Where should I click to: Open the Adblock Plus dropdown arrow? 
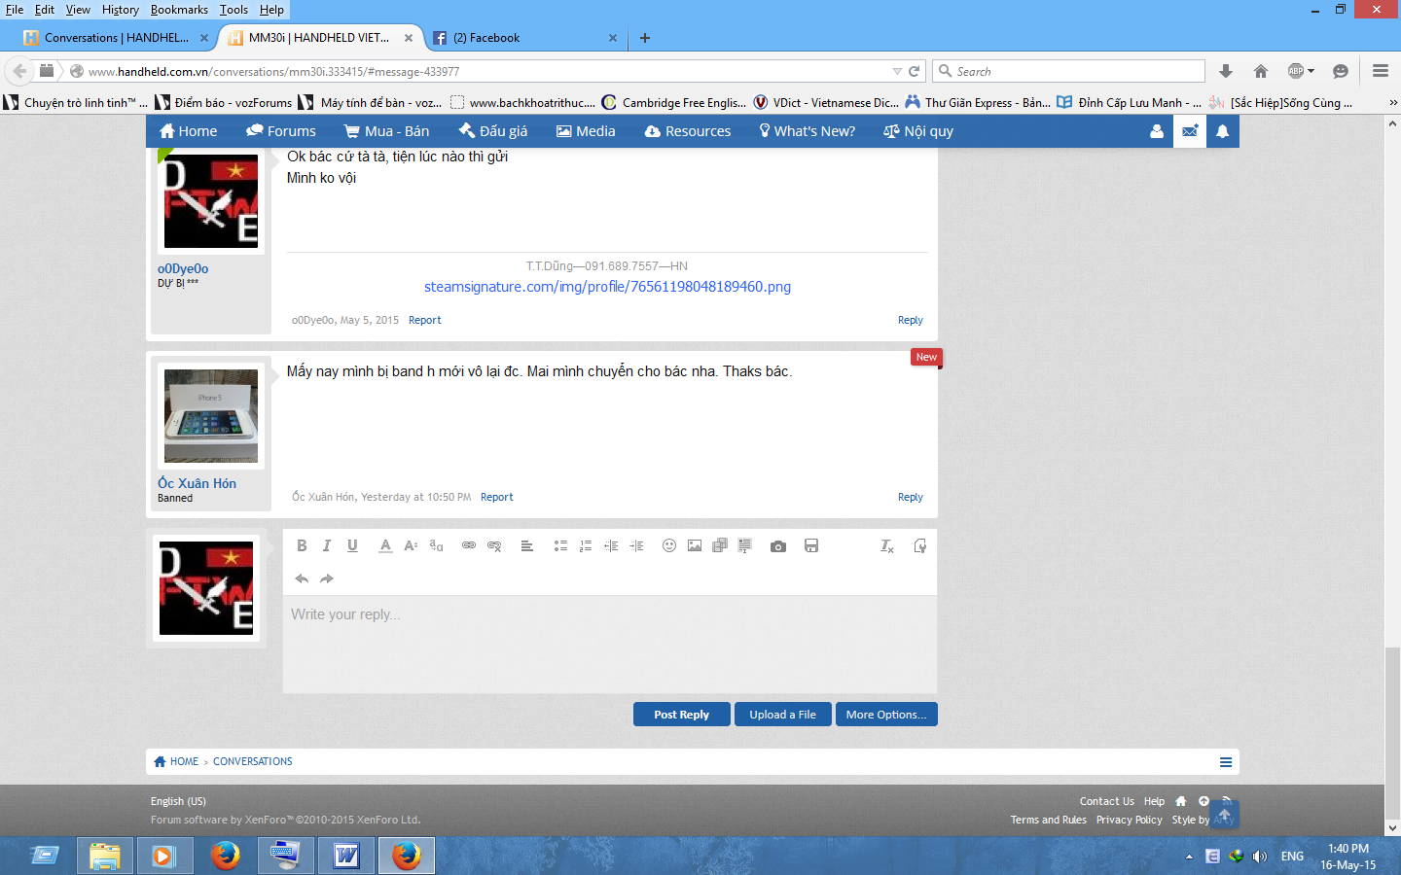coord(1311,71)
